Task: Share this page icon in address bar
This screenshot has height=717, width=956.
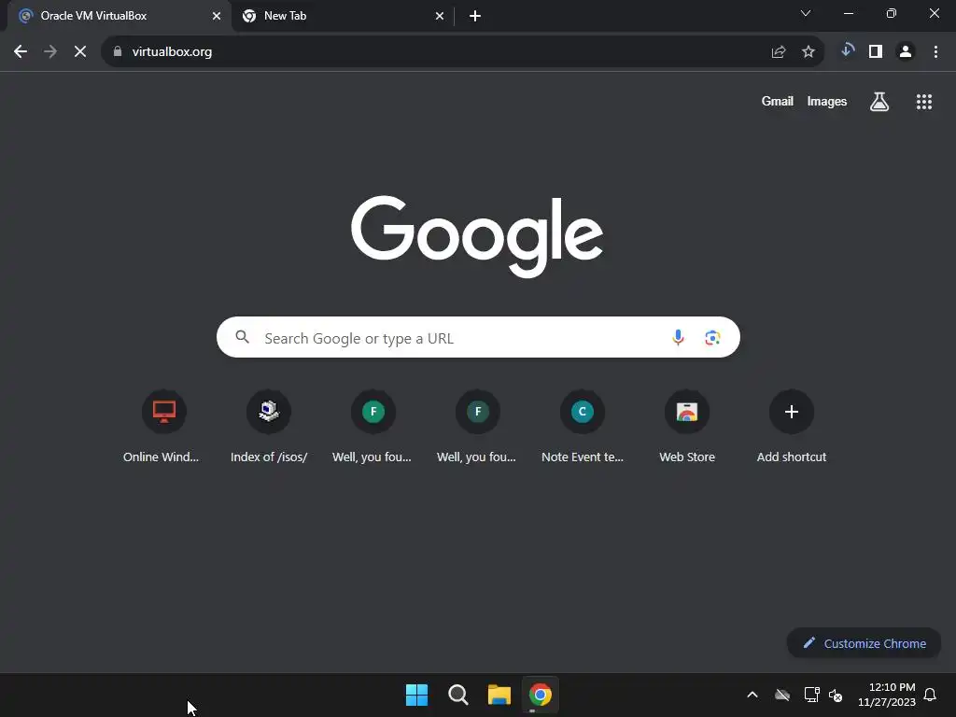Action: click(778, 52)
